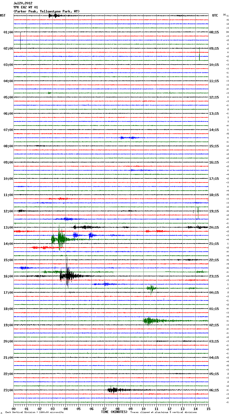Select the 23:00 MST time label
The width and height of the screenshot is (230, 416).
(8, 390)
